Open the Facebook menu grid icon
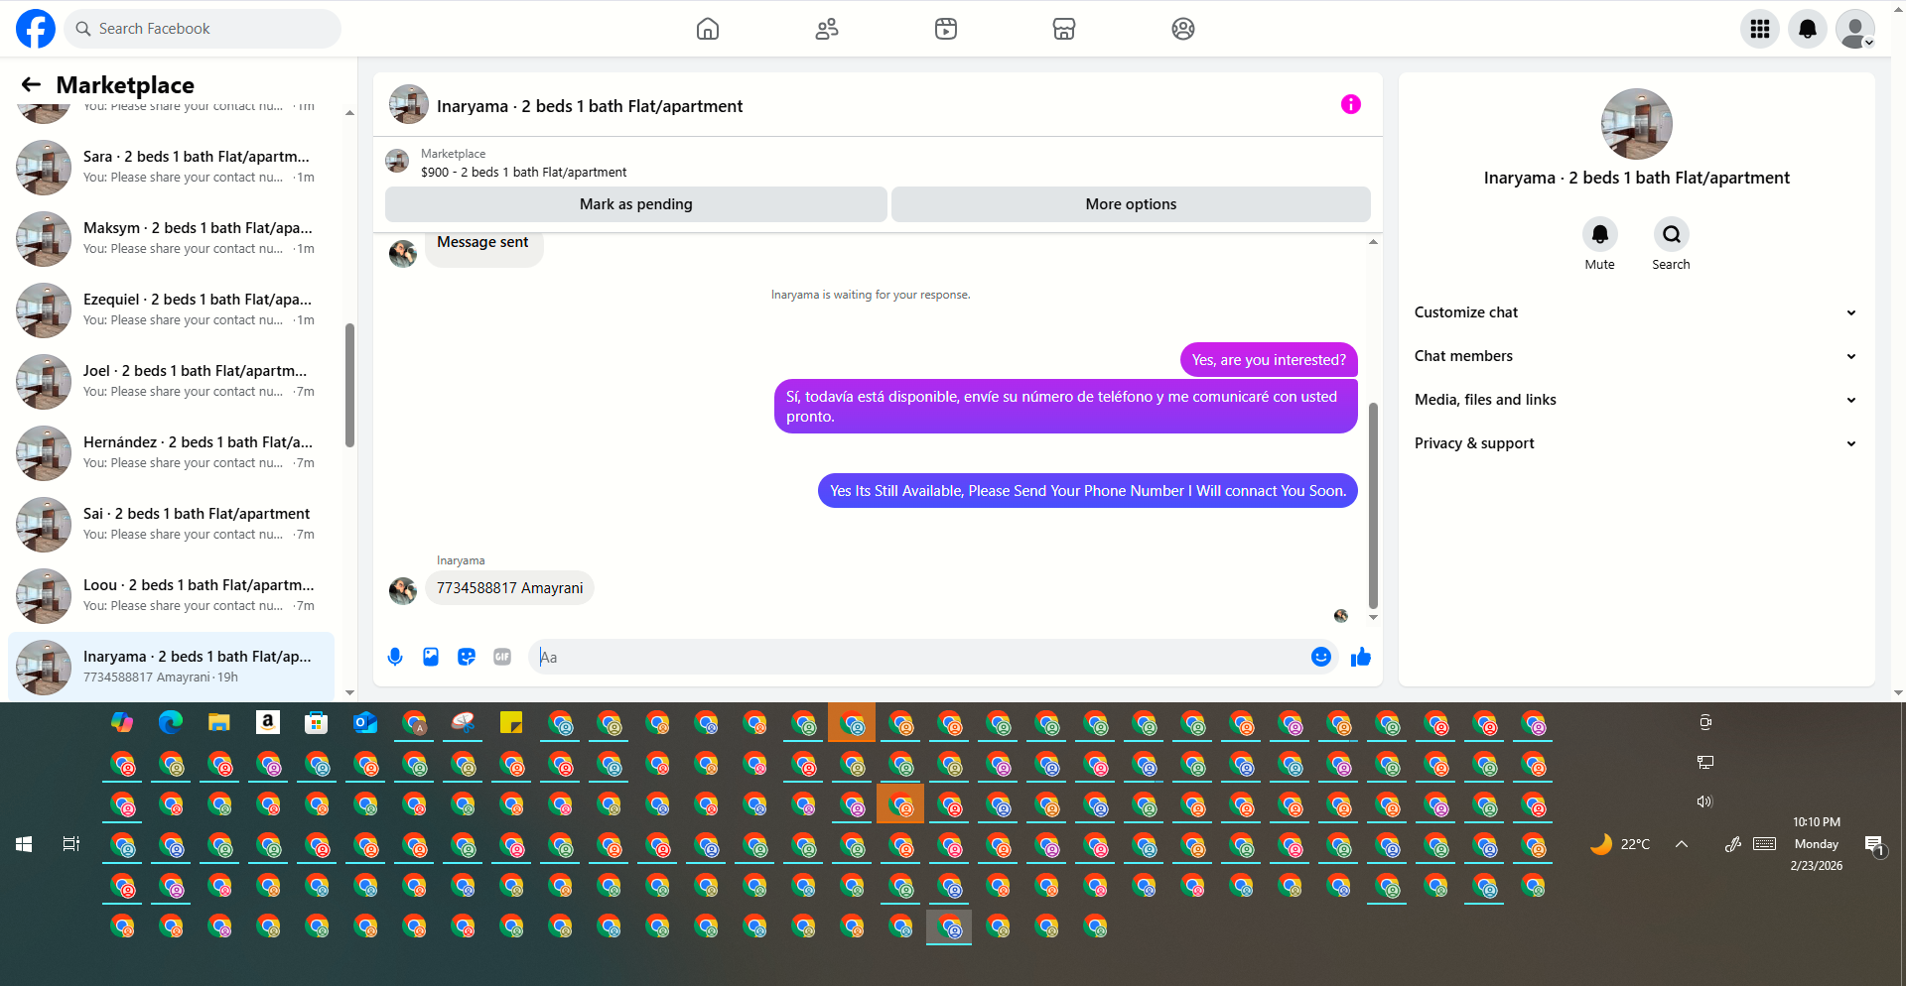Viewport: 1906px width, 986px height. pos(1760,29)
